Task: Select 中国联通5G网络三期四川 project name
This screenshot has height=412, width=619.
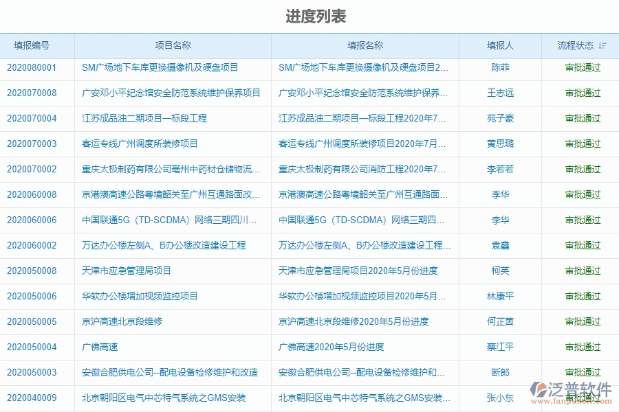Action: tap(169, 220)
